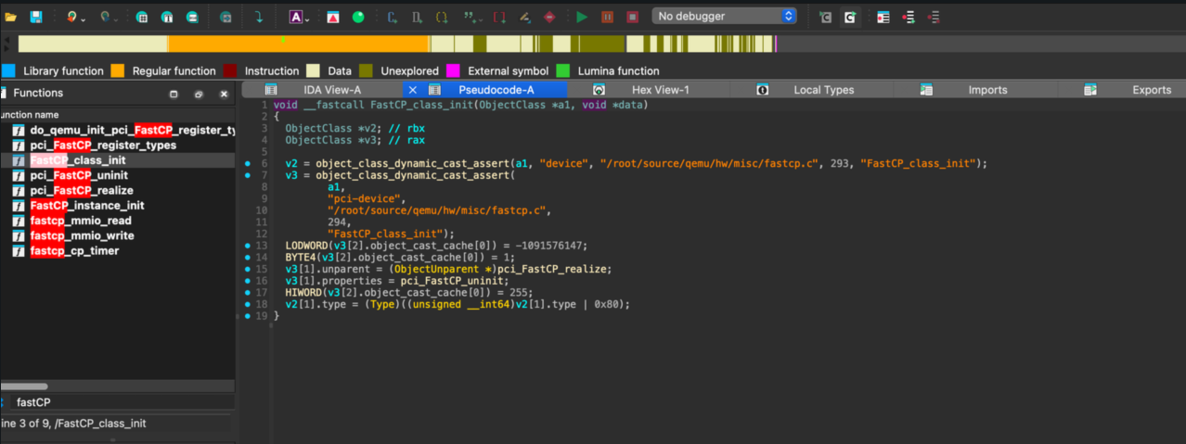
Task: Select pci_FastCP_uninit in the Functions list
Action: point(118,175)
